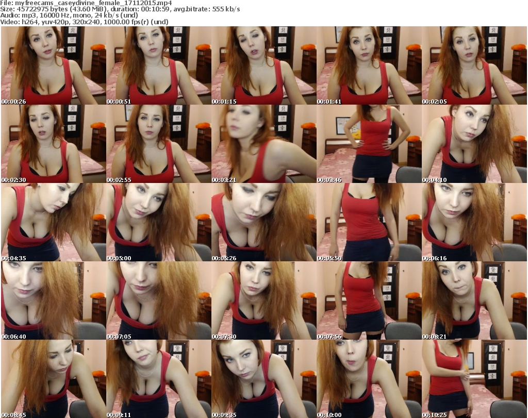Select the thumbnail stamped 00:02:55
This screenshot has width=528, height=418.
point(159,144)
